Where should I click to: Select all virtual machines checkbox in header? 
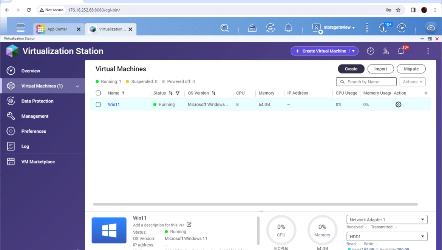[x=98, y=93]
